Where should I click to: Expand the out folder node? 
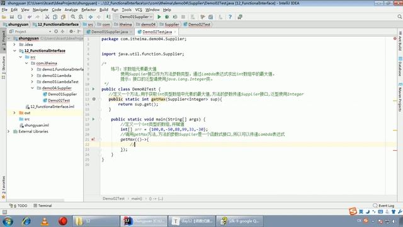coord(14,113)
